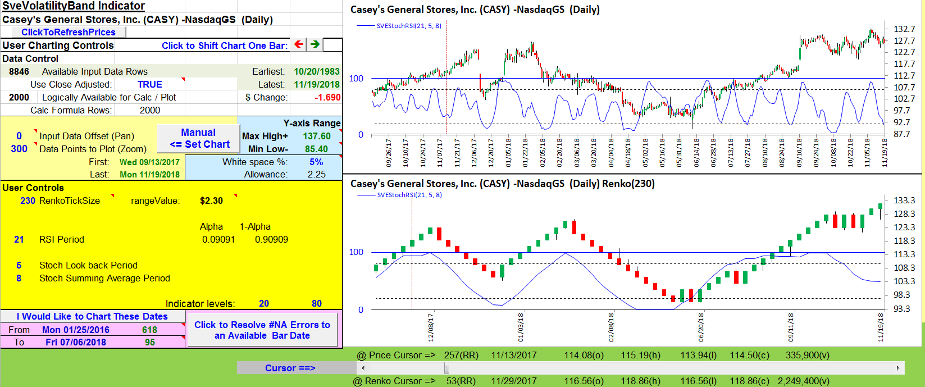Select Stoch Look back Period value 5
Screen dimensions: 925x387
[x=19, y=265]
